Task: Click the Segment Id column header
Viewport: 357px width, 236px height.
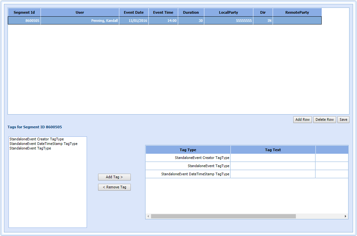Action: pyautogui.click(x=24, y=12)
